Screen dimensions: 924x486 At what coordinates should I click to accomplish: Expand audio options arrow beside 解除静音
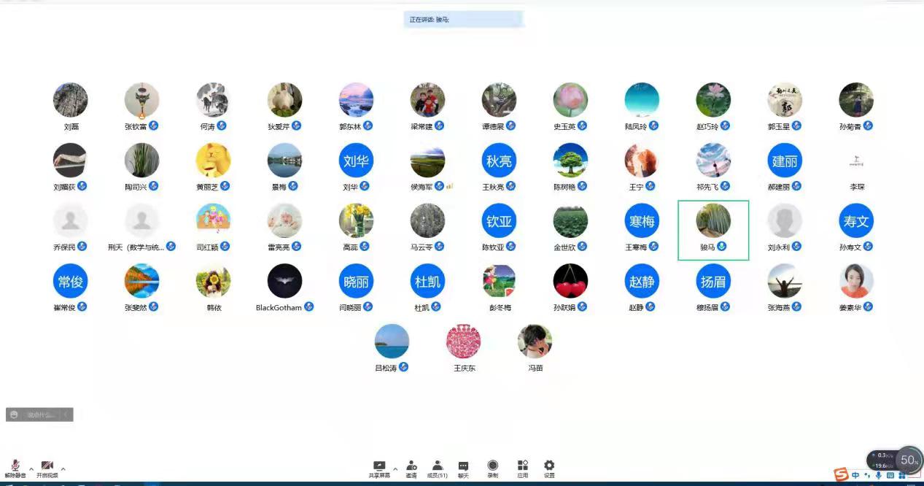coord(31,468)
